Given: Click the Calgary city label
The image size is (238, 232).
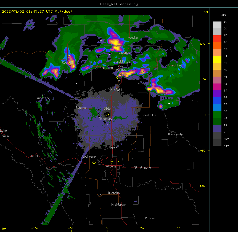Looking at the screenshot, I should (110, 166).
